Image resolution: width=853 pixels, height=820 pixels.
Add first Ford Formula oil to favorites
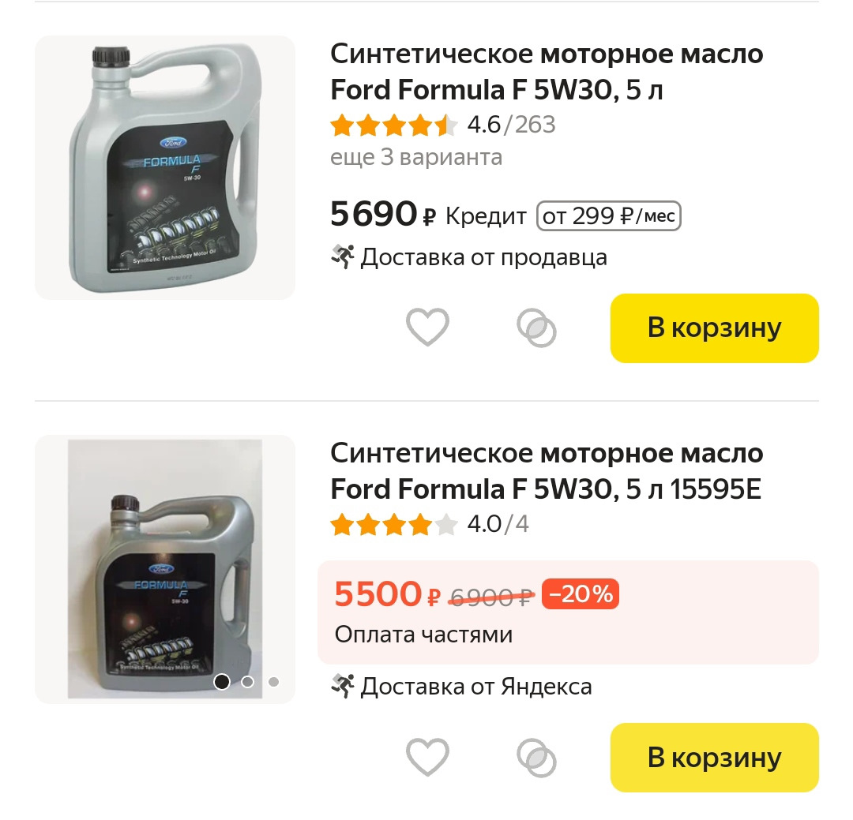coord(427,327)
